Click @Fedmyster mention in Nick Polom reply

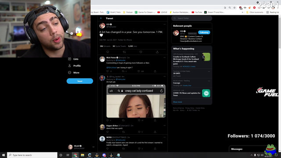coord(121,61)
